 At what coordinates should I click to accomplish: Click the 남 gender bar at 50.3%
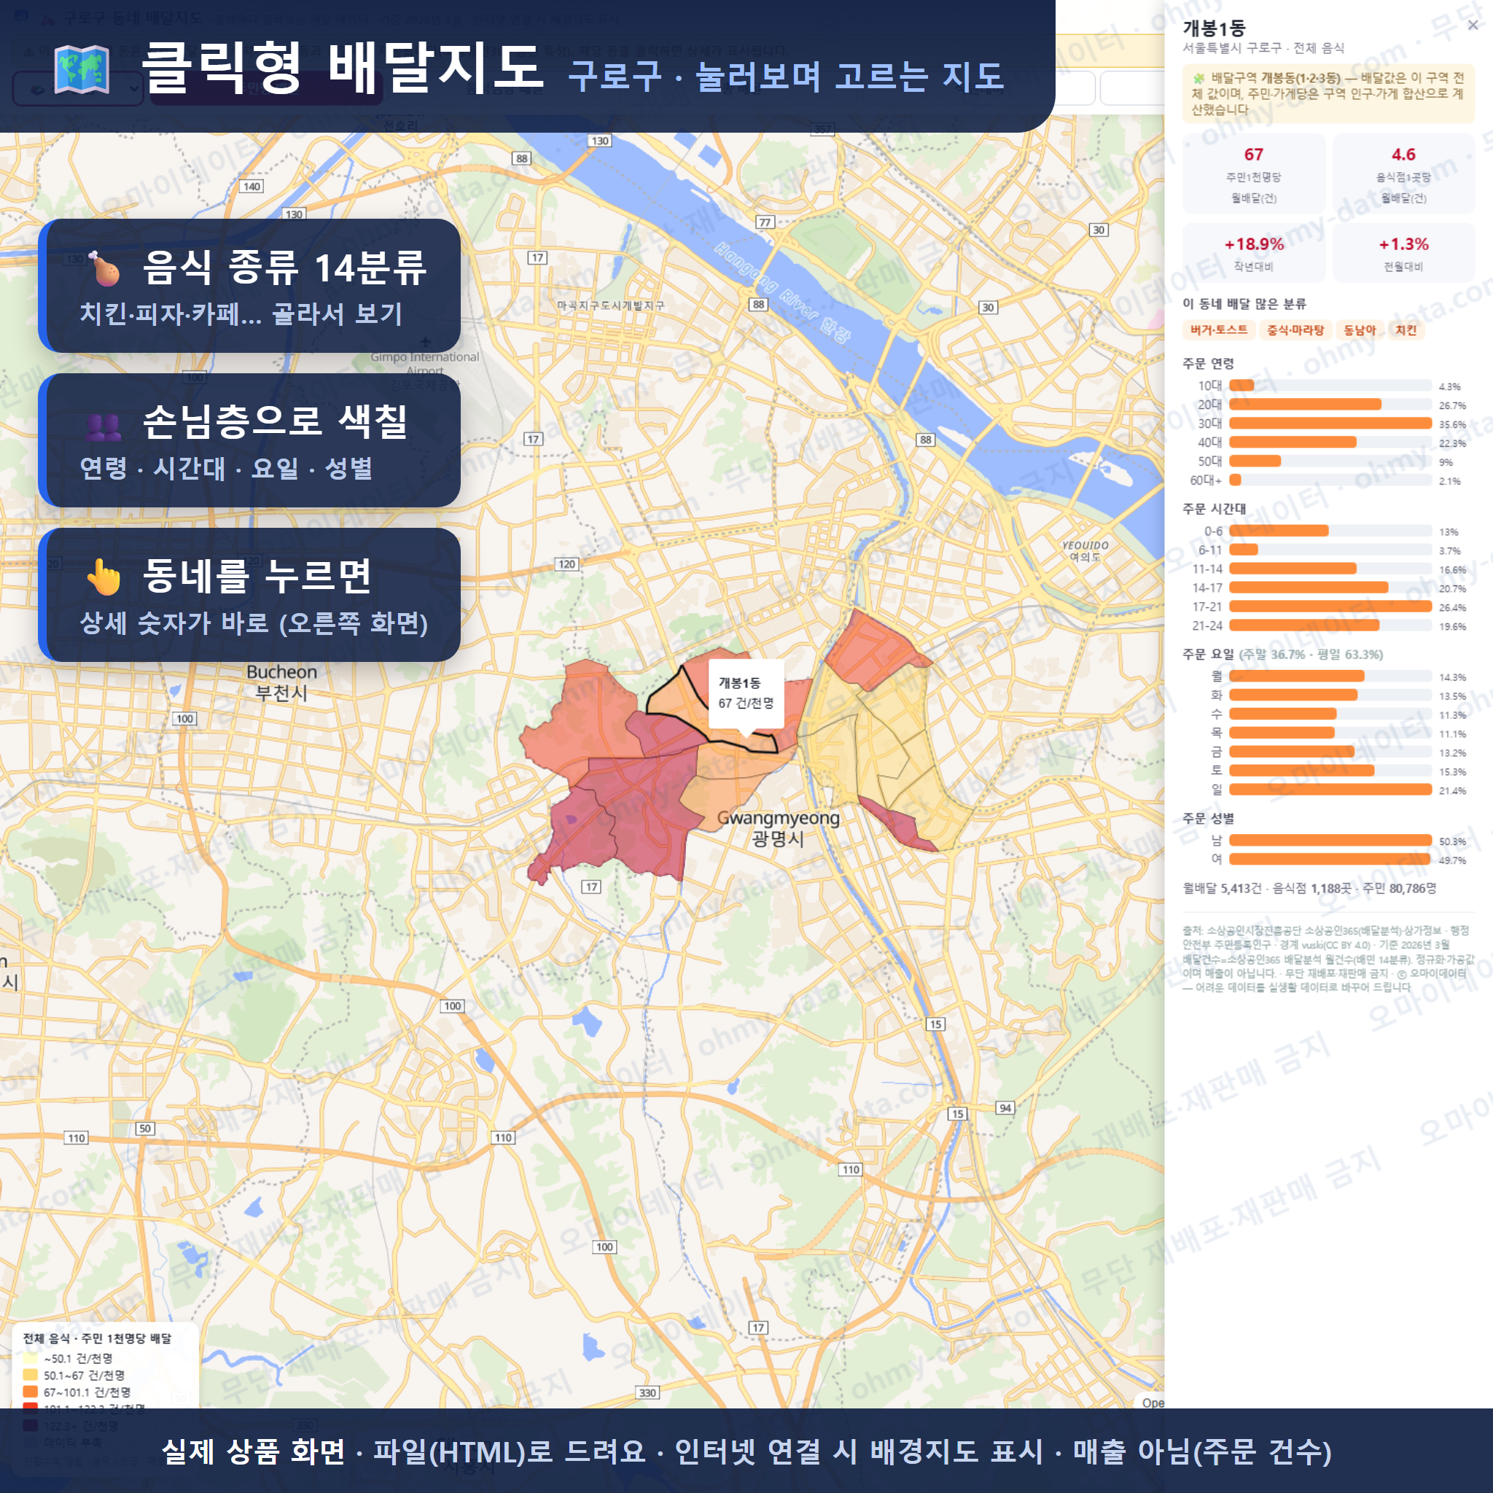click(x=1330, y=841)
